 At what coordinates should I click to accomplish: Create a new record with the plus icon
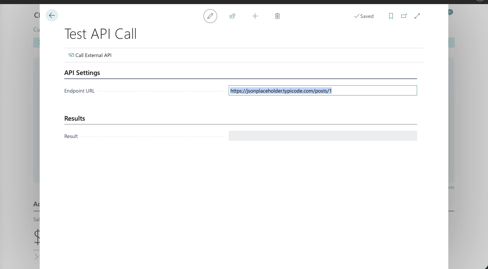[255, 16]
